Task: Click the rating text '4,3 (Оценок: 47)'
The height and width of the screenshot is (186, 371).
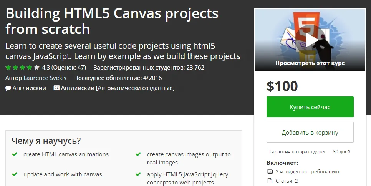Action: pyautogui.click(x=64, y=68)
